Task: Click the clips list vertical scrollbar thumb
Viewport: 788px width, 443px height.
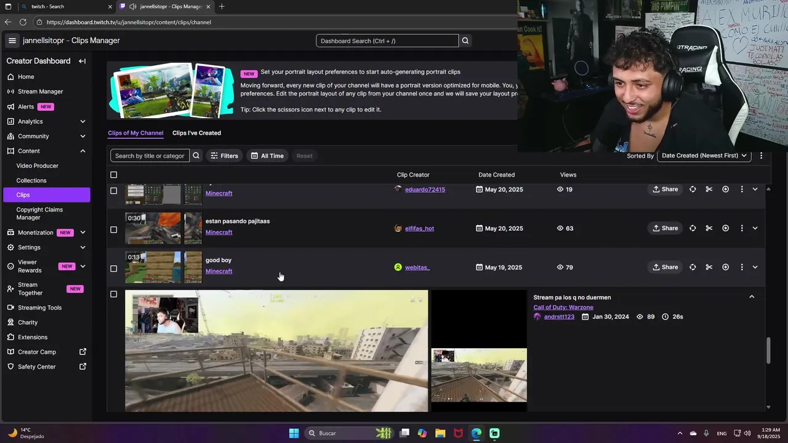Action: (768, 350)
